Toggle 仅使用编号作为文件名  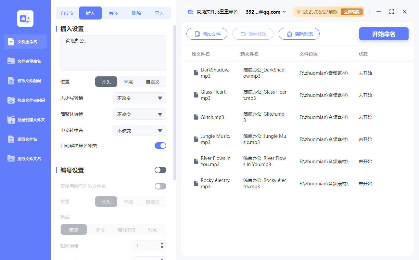[x=160, y=186]
